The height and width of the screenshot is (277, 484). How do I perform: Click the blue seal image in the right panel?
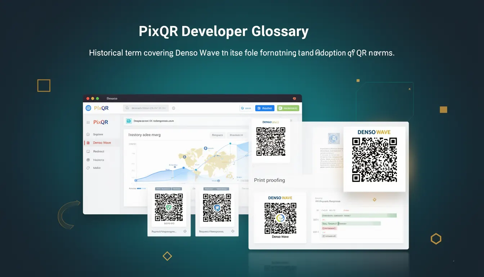tap(334, 138)
